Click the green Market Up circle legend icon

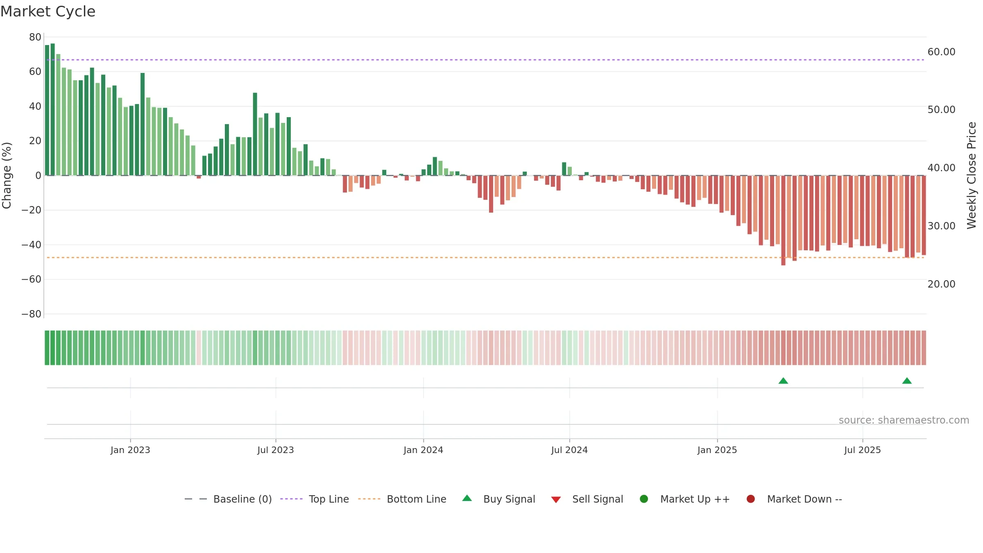pos(644,499)
